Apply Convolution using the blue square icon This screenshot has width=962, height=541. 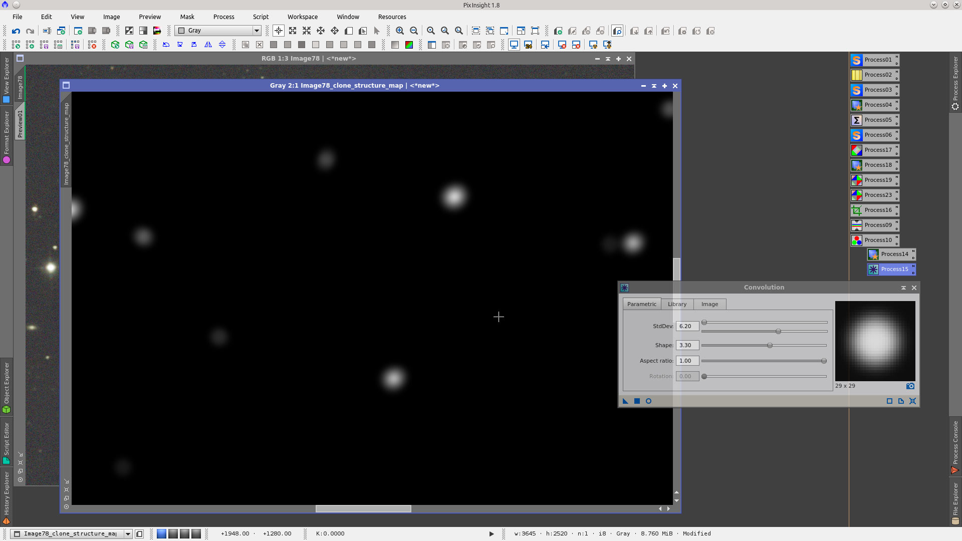pos(637,401)
